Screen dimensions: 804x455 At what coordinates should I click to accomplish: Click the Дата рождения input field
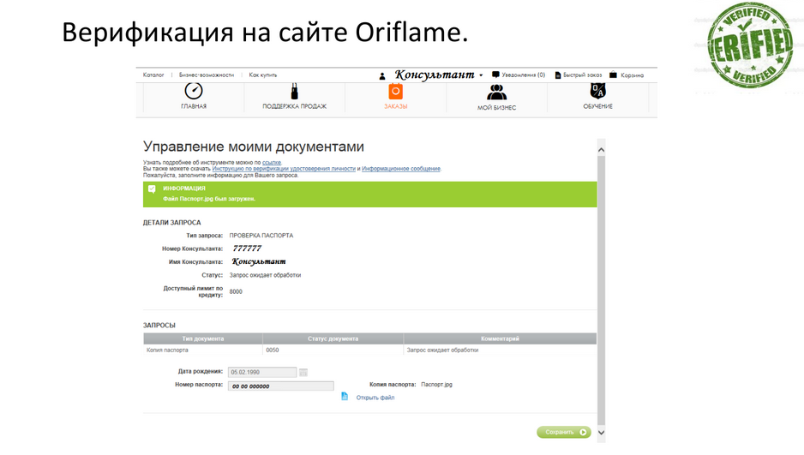tap(262, 372)
